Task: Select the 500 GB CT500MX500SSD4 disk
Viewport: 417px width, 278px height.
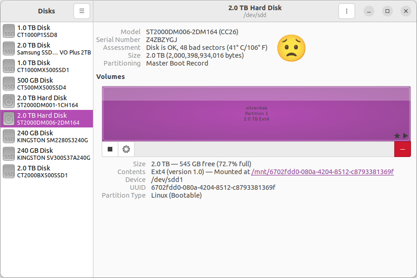Action: click(x=46, y=84)
